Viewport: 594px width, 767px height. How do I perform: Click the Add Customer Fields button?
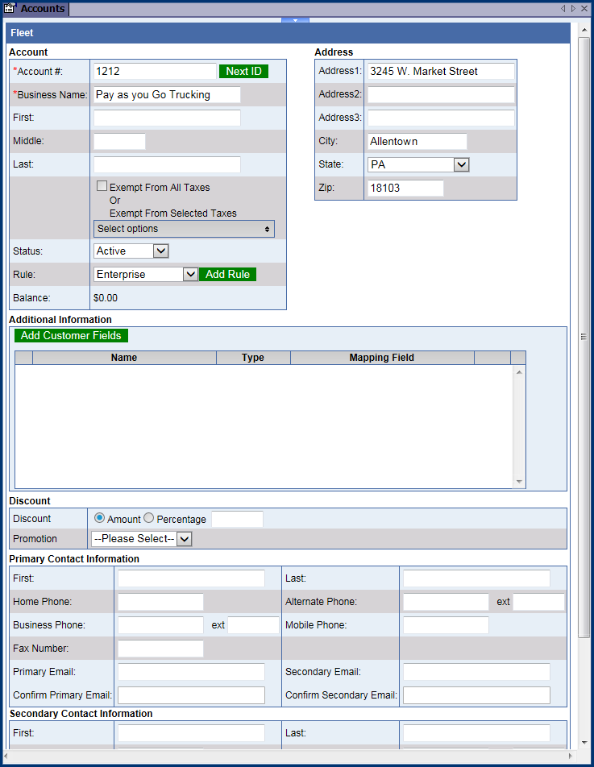pyautogui.click(x=71, y=335)
